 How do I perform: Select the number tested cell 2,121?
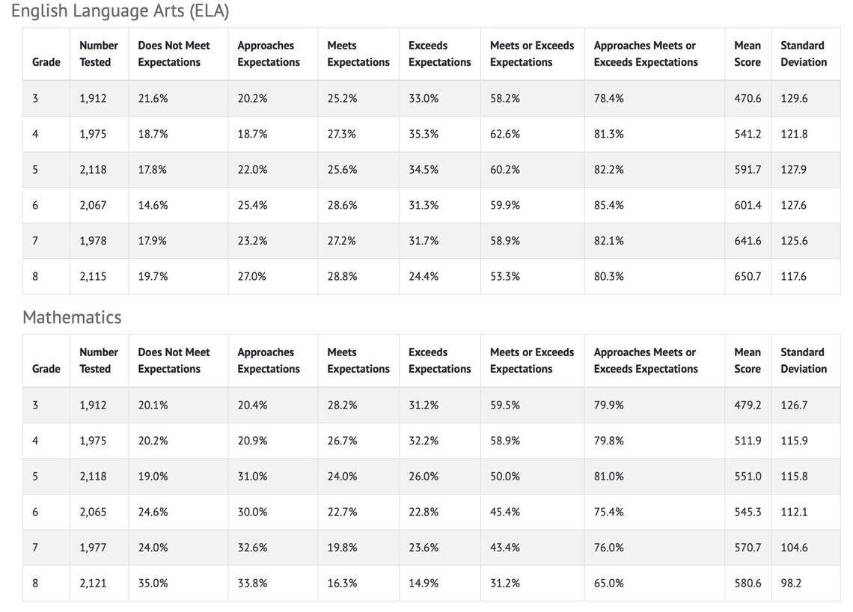[93, 583]
